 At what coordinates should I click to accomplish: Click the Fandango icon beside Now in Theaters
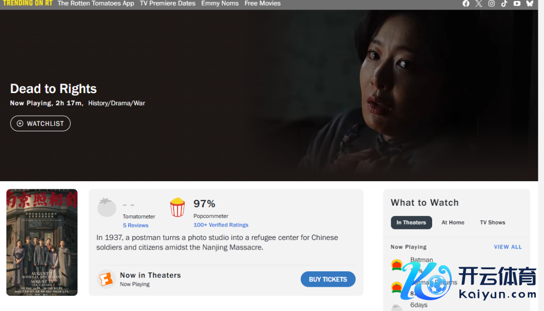click(106, 279)
